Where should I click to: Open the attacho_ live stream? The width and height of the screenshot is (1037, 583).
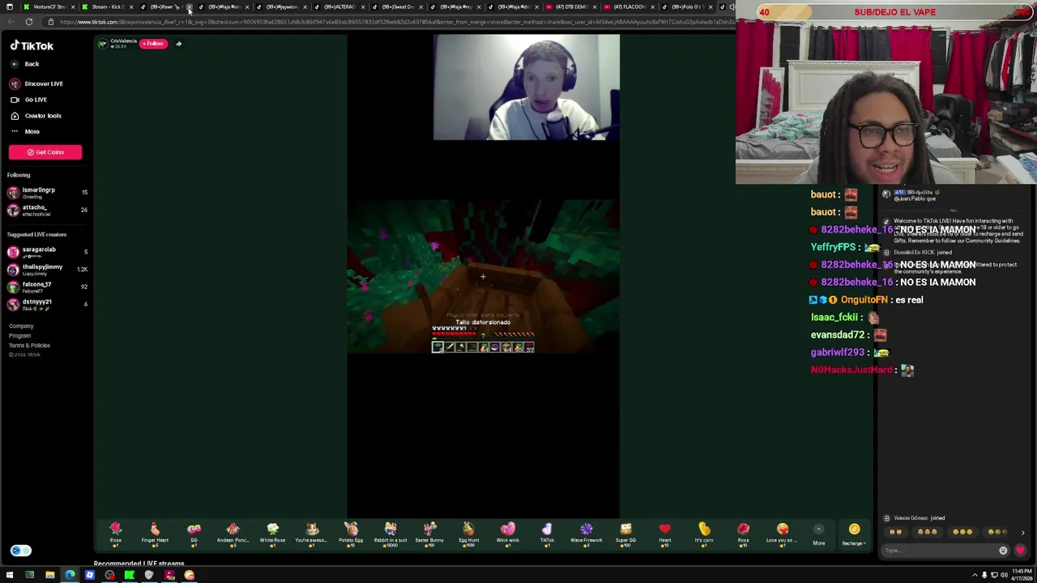click(x=46, y=210)
